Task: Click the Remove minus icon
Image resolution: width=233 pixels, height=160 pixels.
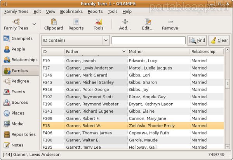Action: point(170,22)
